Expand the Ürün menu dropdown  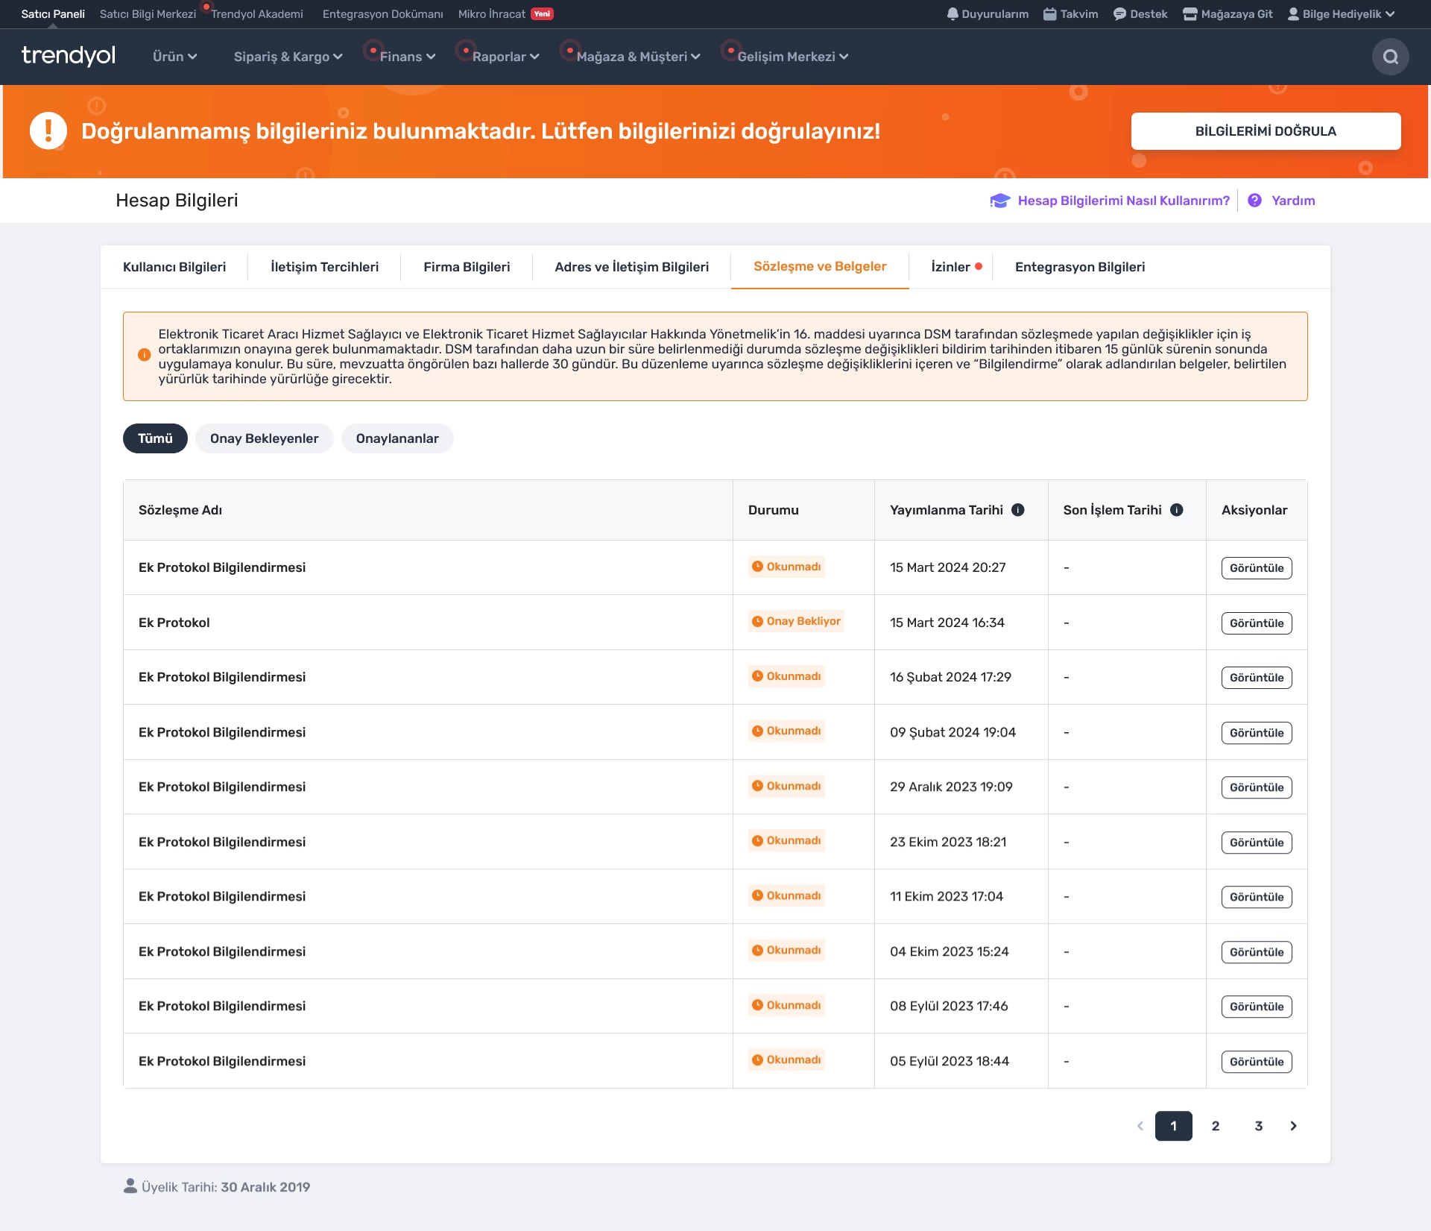174,57
